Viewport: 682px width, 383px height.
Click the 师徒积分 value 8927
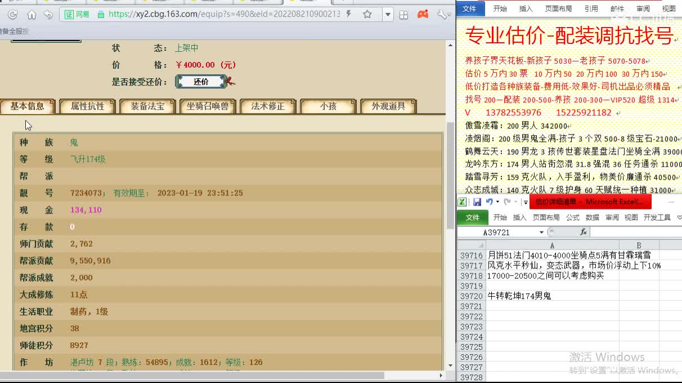point(79,345)
